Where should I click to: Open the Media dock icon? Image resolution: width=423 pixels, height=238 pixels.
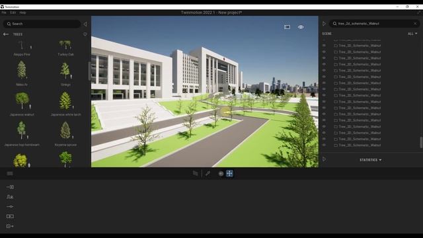pyautogui.click(x=10, y=216)
